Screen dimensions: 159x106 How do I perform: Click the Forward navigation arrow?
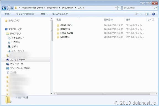pos(9,8)
